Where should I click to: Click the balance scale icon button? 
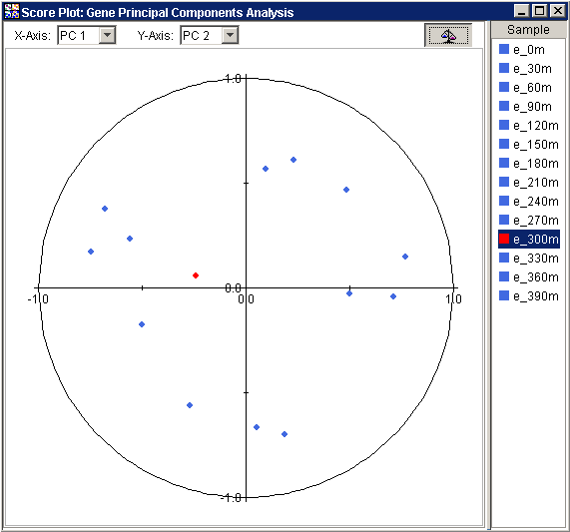448,35
